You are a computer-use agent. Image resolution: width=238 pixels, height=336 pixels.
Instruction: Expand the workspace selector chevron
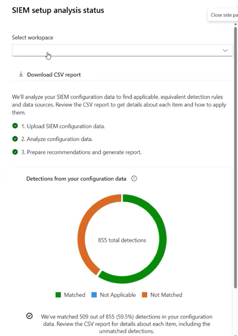pyautogui.click(x=225, y=50)
